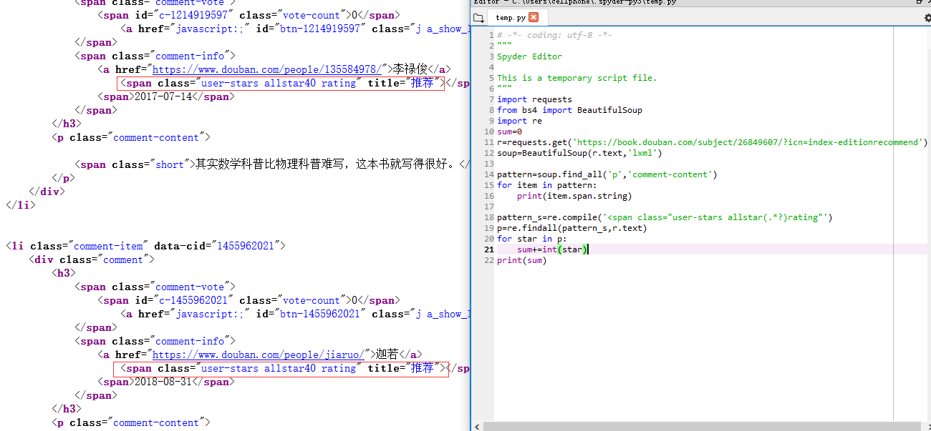
Task: Click the 'for item in pattern:' line
Action: point(546,185)
